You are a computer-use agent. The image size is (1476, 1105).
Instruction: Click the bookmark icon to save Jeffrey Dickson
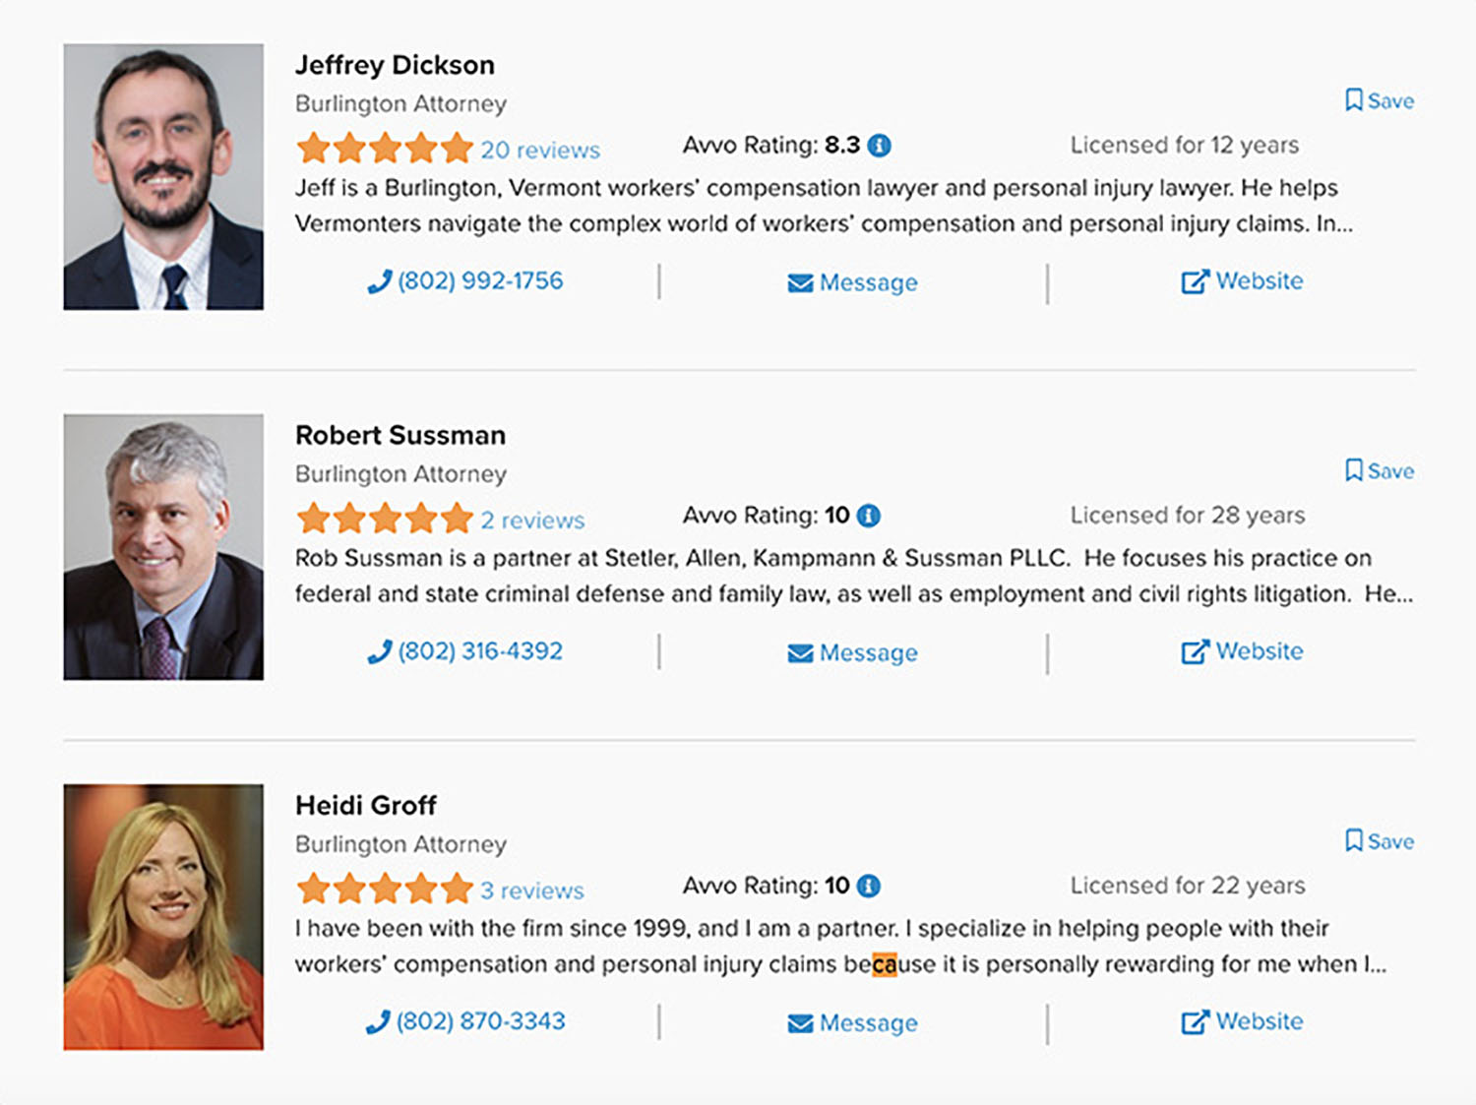pos(1353,99)
